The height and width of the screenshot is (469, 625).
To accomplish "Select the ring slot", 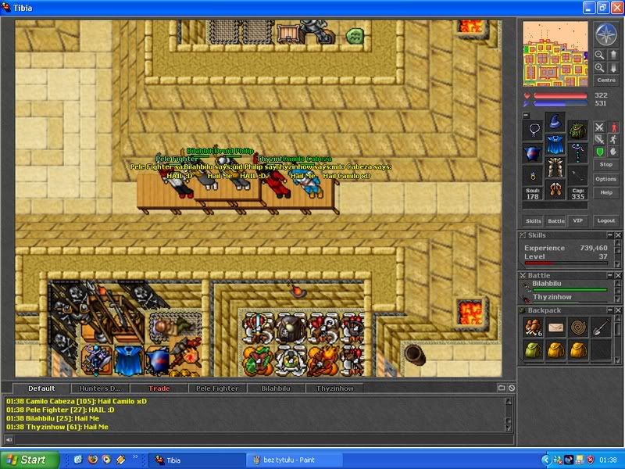I will (533, 176).
